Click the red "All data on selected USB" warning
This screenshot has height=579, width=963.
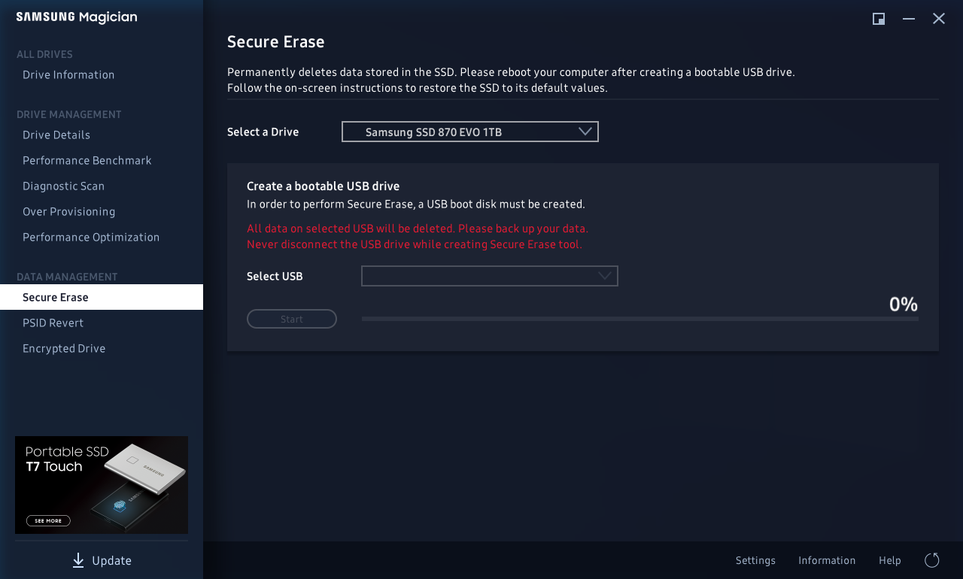point(418,228)
